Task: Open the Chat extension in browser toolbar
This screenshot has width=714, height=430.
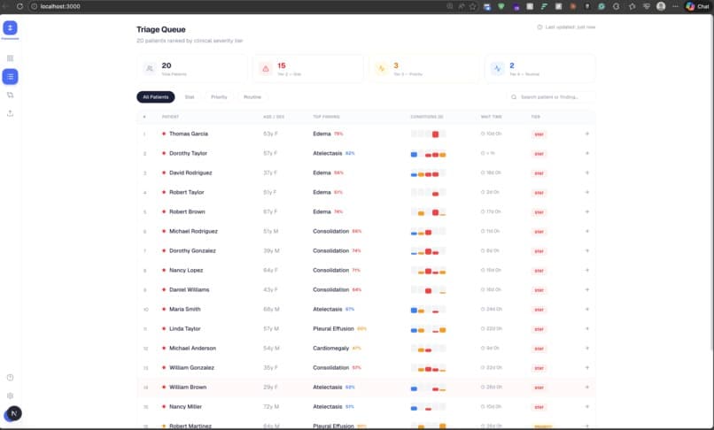Action: click(x=697, y=6)
